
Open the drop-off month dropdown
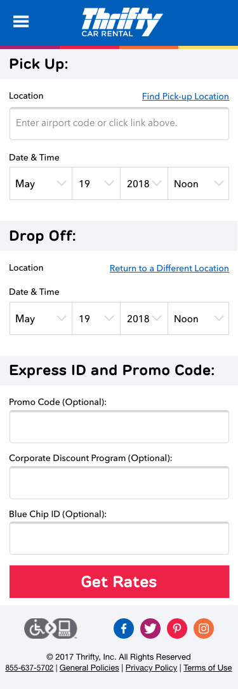pyautogui.click(x=41, y=318)
